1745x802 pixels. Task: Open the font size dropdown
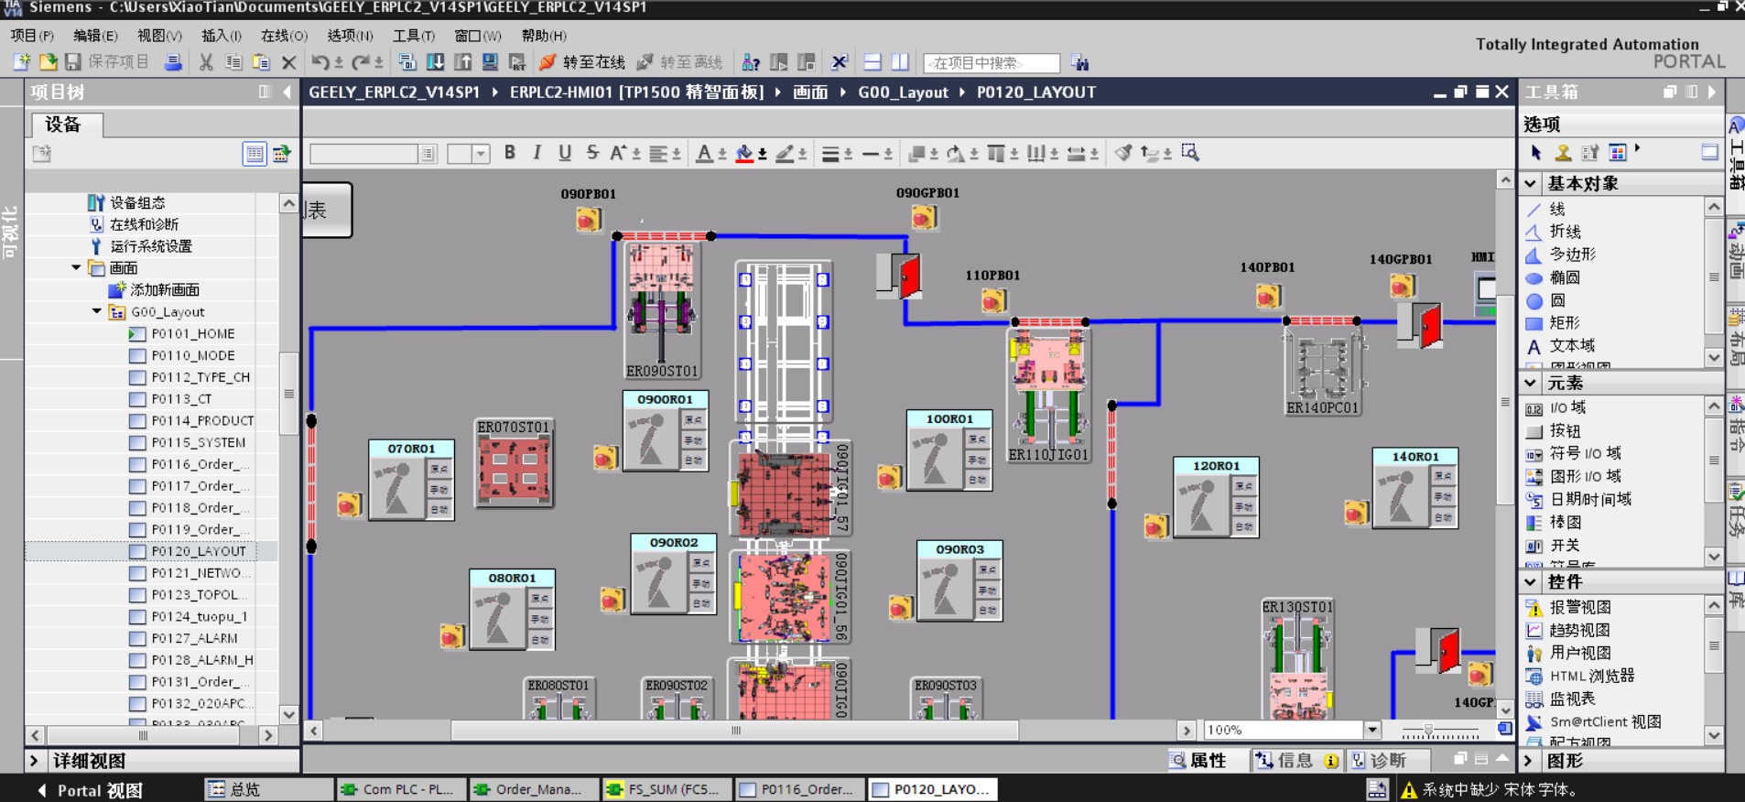(482, 154)
